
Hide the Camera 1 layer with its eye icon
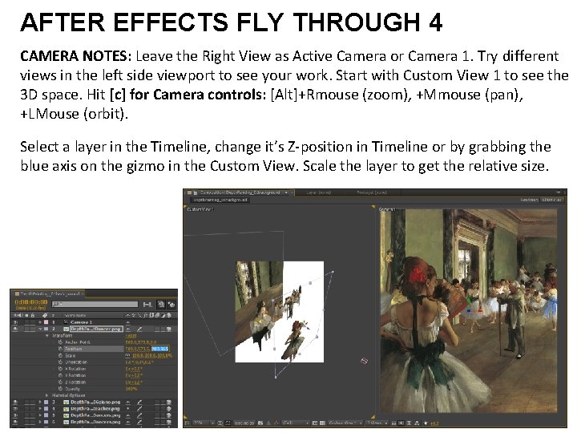point(15,322)
